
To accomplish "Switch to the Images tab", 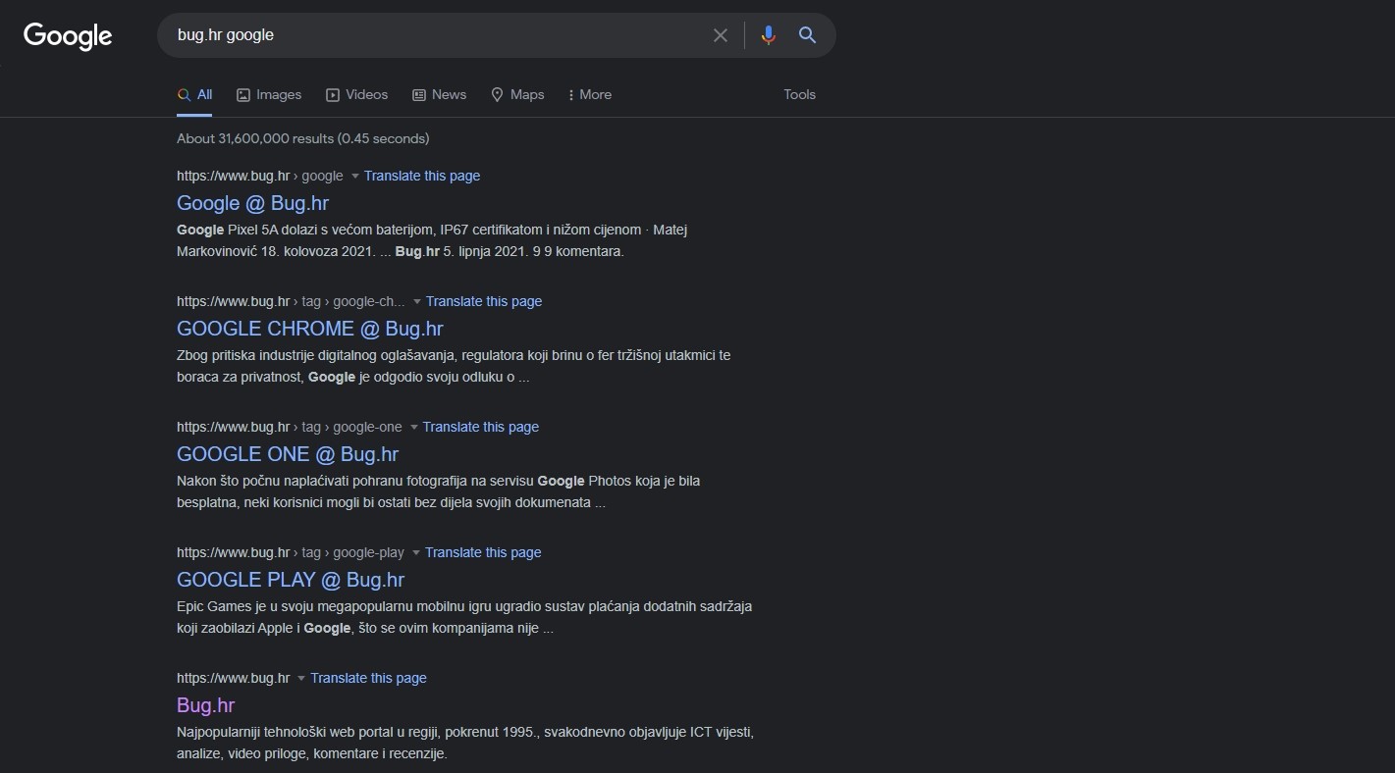I will coord(269,95).
